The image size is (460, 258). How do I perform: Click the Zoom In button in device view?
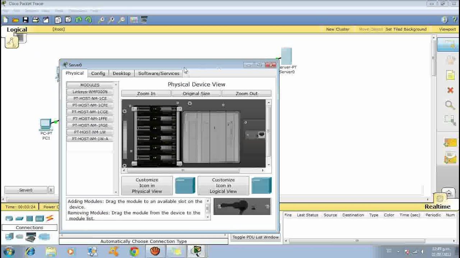click(x=146, y=94)
